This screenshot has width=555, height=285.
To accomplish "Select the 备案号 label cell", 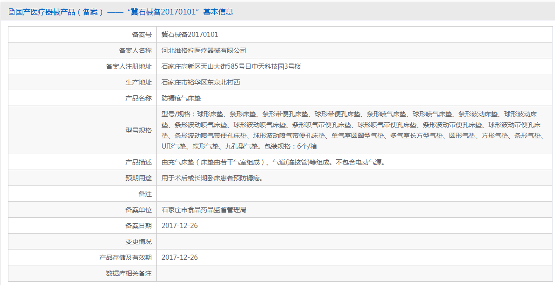I will [x=83, y=35].
